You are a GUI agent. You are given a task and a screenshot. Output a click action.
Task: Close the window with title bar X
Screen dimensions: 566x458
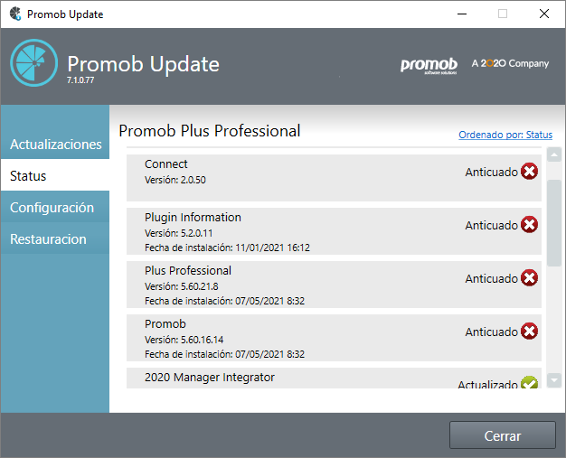pyautogui.click(x=544, y=14)
